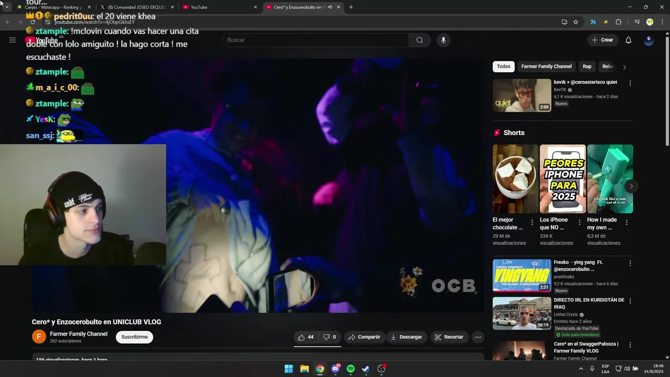Open volume control in system tray
The width and height of the screenshot is (670, 377).
pyautogui.click(x=627, y=369)
